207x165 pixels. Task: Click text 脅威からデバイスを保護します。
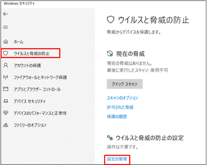click(x=134, y=32)
